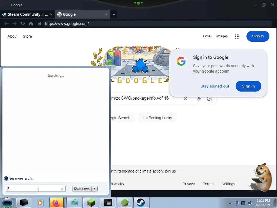Open a new tab with plus button

click(x=114, y=14)
